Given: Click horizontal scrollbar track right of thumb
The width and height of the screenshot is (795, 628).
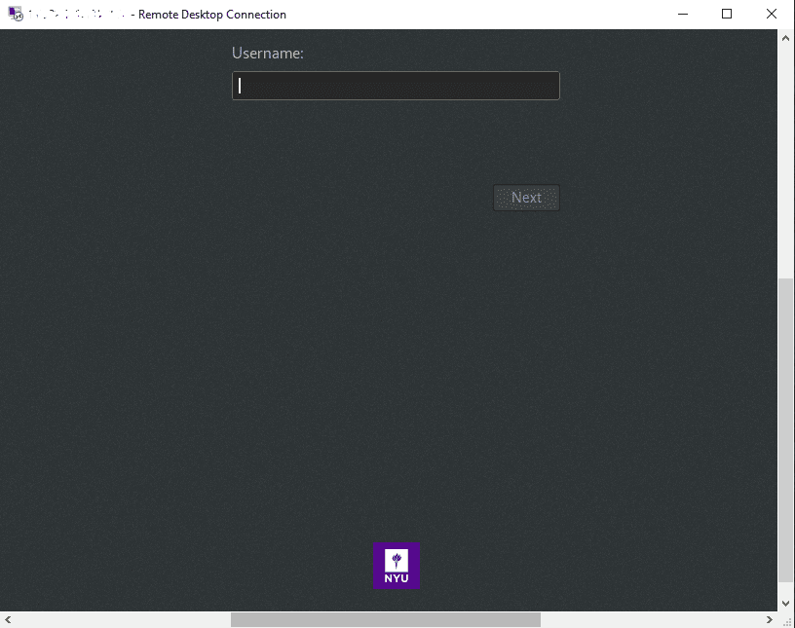Looking at the screenshot, I should tap(653, 620).
